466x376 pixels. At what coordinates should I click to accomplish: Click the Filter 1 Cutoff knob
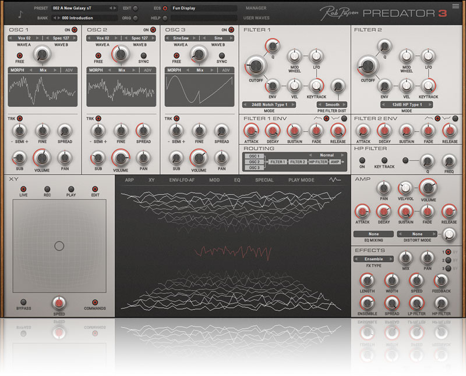(x=255, y=66)
